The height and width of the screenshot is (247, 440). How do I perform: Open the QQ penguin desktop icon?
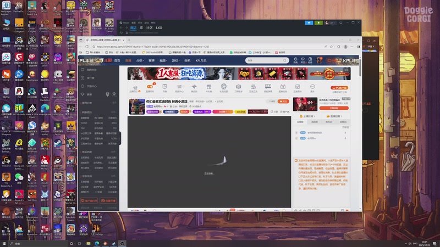(19, 93)
